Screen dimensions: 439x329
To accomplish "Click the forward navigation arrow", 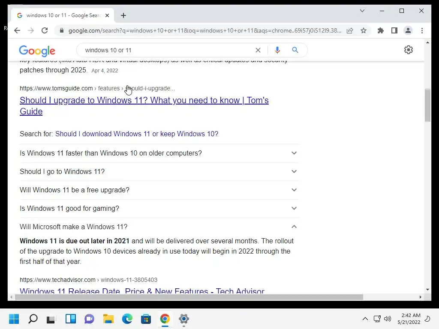I will click(x=31, y=30).
